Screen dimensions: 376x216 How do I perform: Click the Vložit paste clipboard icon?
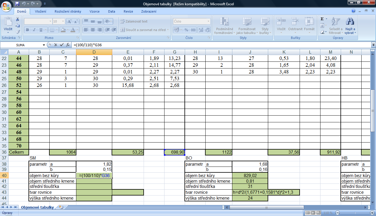click(8, 22)
